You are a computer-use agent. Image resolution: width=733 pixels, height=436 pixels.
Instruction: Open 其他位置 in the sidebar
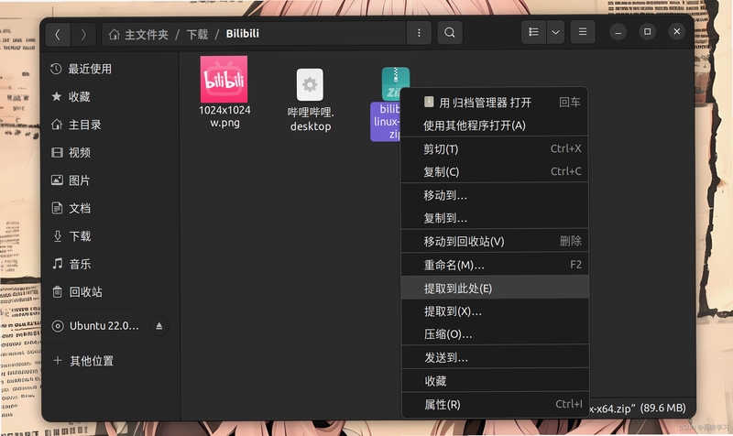click(111, 361)
